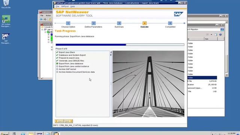240x135 pixels.
Task: Click step 3 Summary marker
Action: [119, 23]
